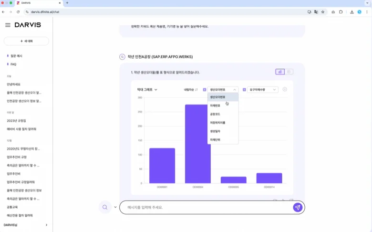This screenshot has width=372, height=232.
Task: Click the tallest purple bar OD00004
Action: point(198,143)
